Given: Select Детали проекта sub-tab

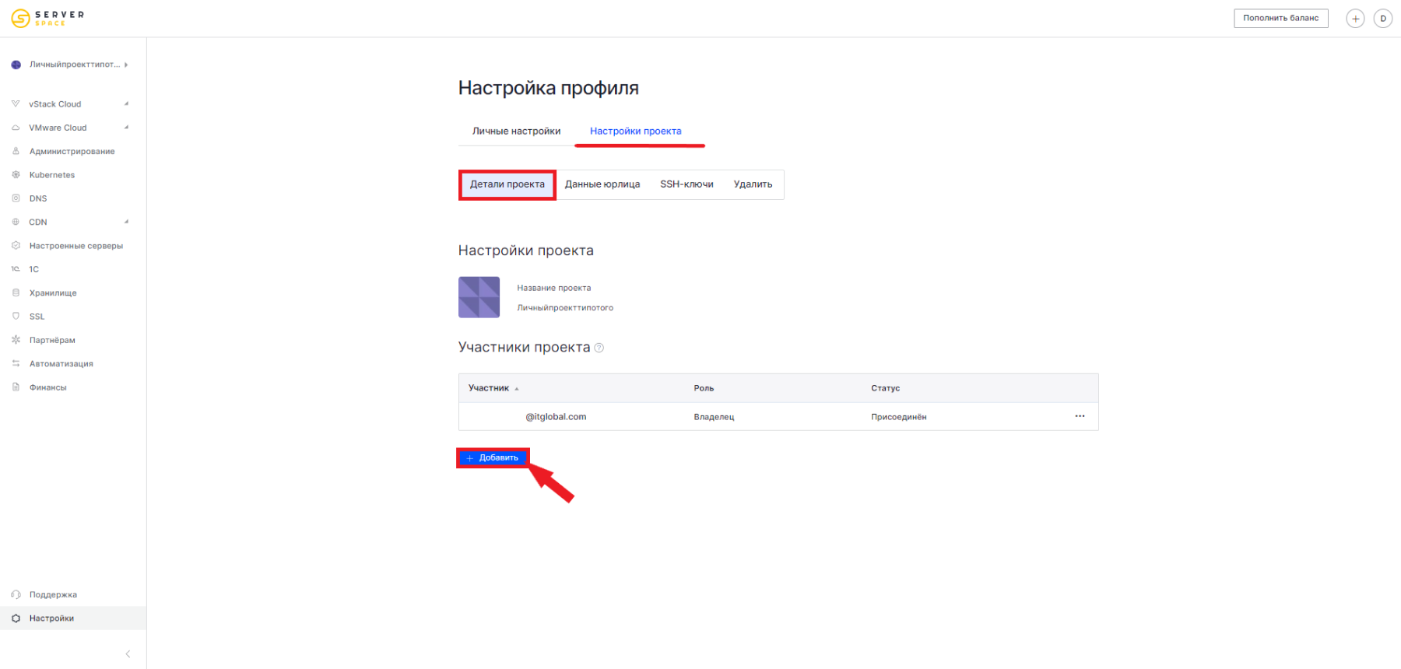Looking at the screenshot, I should (x=507, y=184).
